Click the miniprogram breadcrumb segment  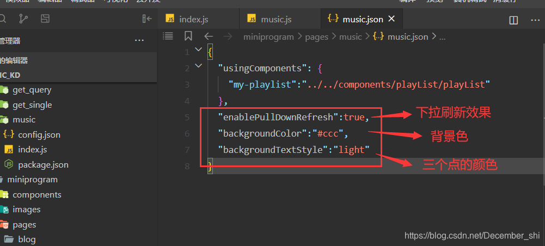268,37
